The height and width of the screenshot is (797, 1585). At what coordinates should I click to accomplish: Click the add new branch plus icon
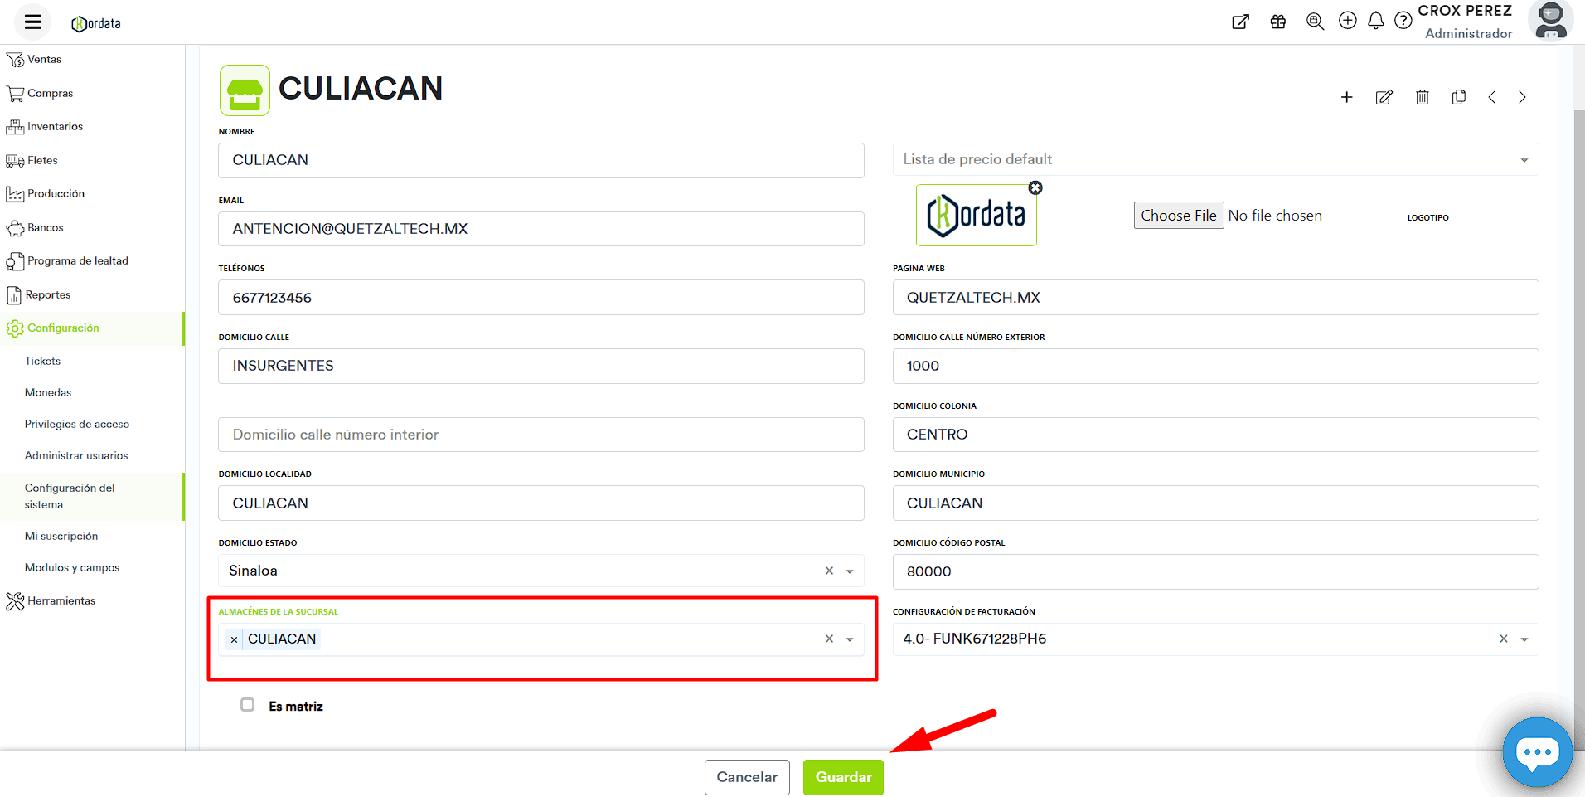1346,97
